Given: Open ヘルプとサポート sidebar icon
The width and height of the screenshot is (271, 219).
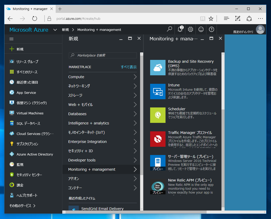Looking at the screenshot, I should tap(12, 195).
